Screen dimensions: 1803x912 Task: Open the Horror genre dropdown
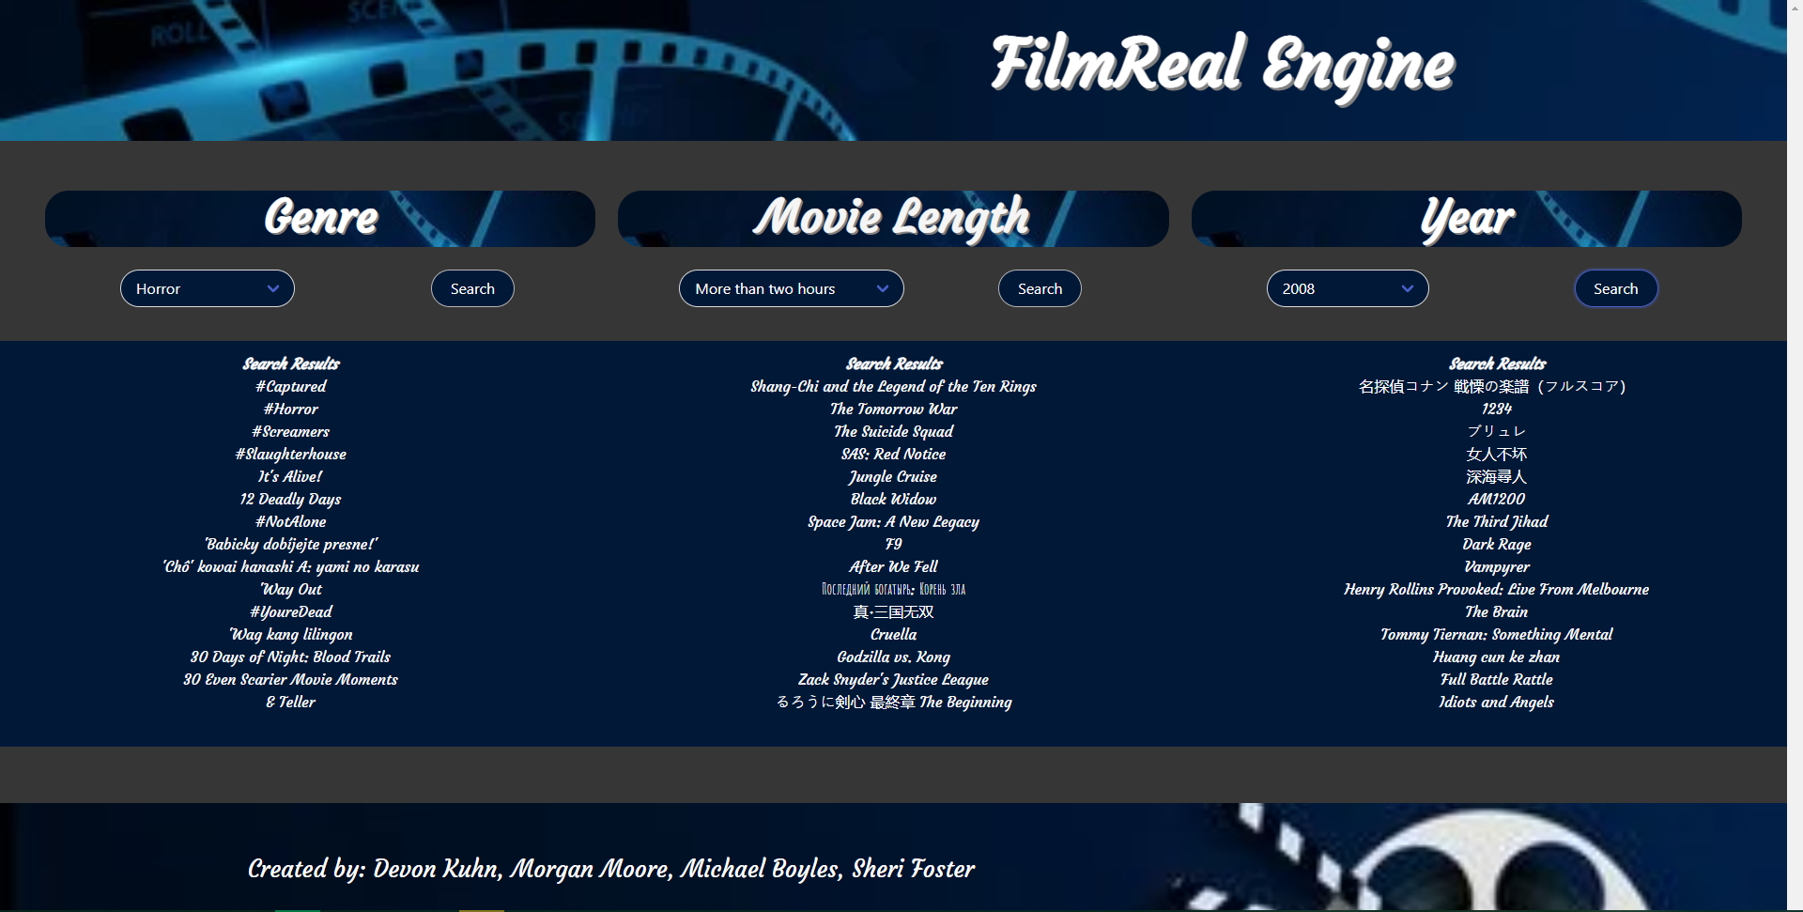[x=208, y=288]
